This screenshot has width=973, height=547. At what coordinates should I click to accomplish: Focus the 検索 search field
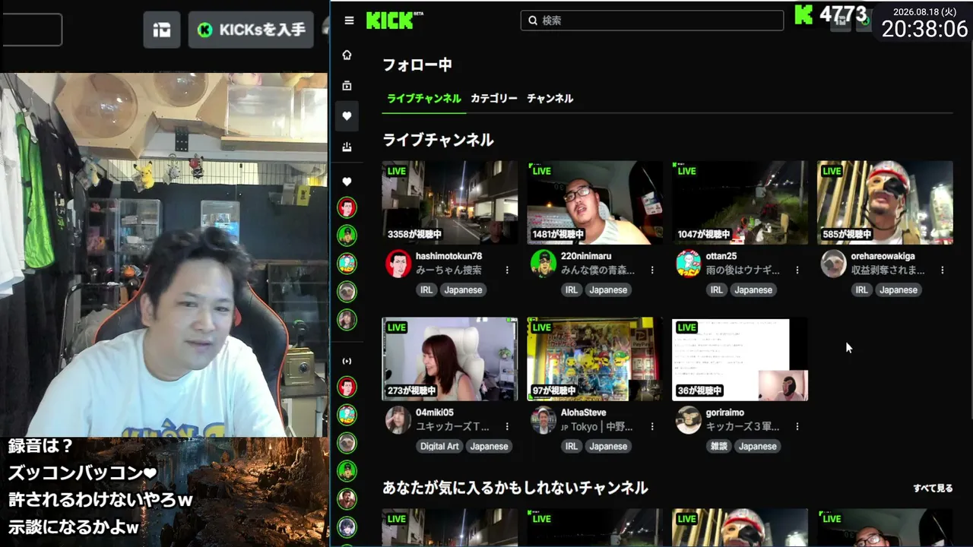click(x=652, y=21)
